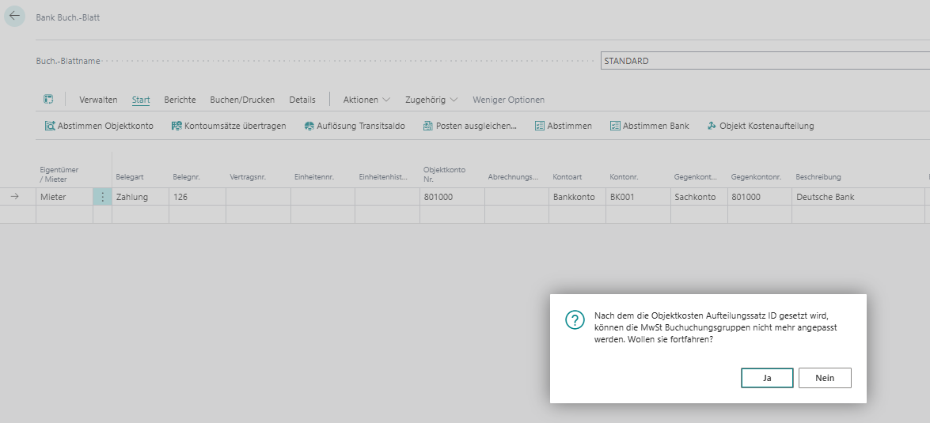The width and height of the screenshot is (930, 423).
Task: Switch to the Berichte tab
Action: pyautogui.click(x=180, y=100)
